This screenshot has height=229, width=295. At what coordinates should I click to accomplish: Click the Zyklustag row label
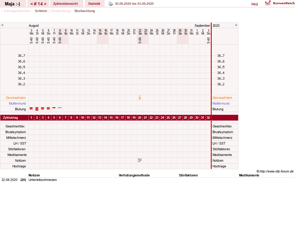(11, 118)
